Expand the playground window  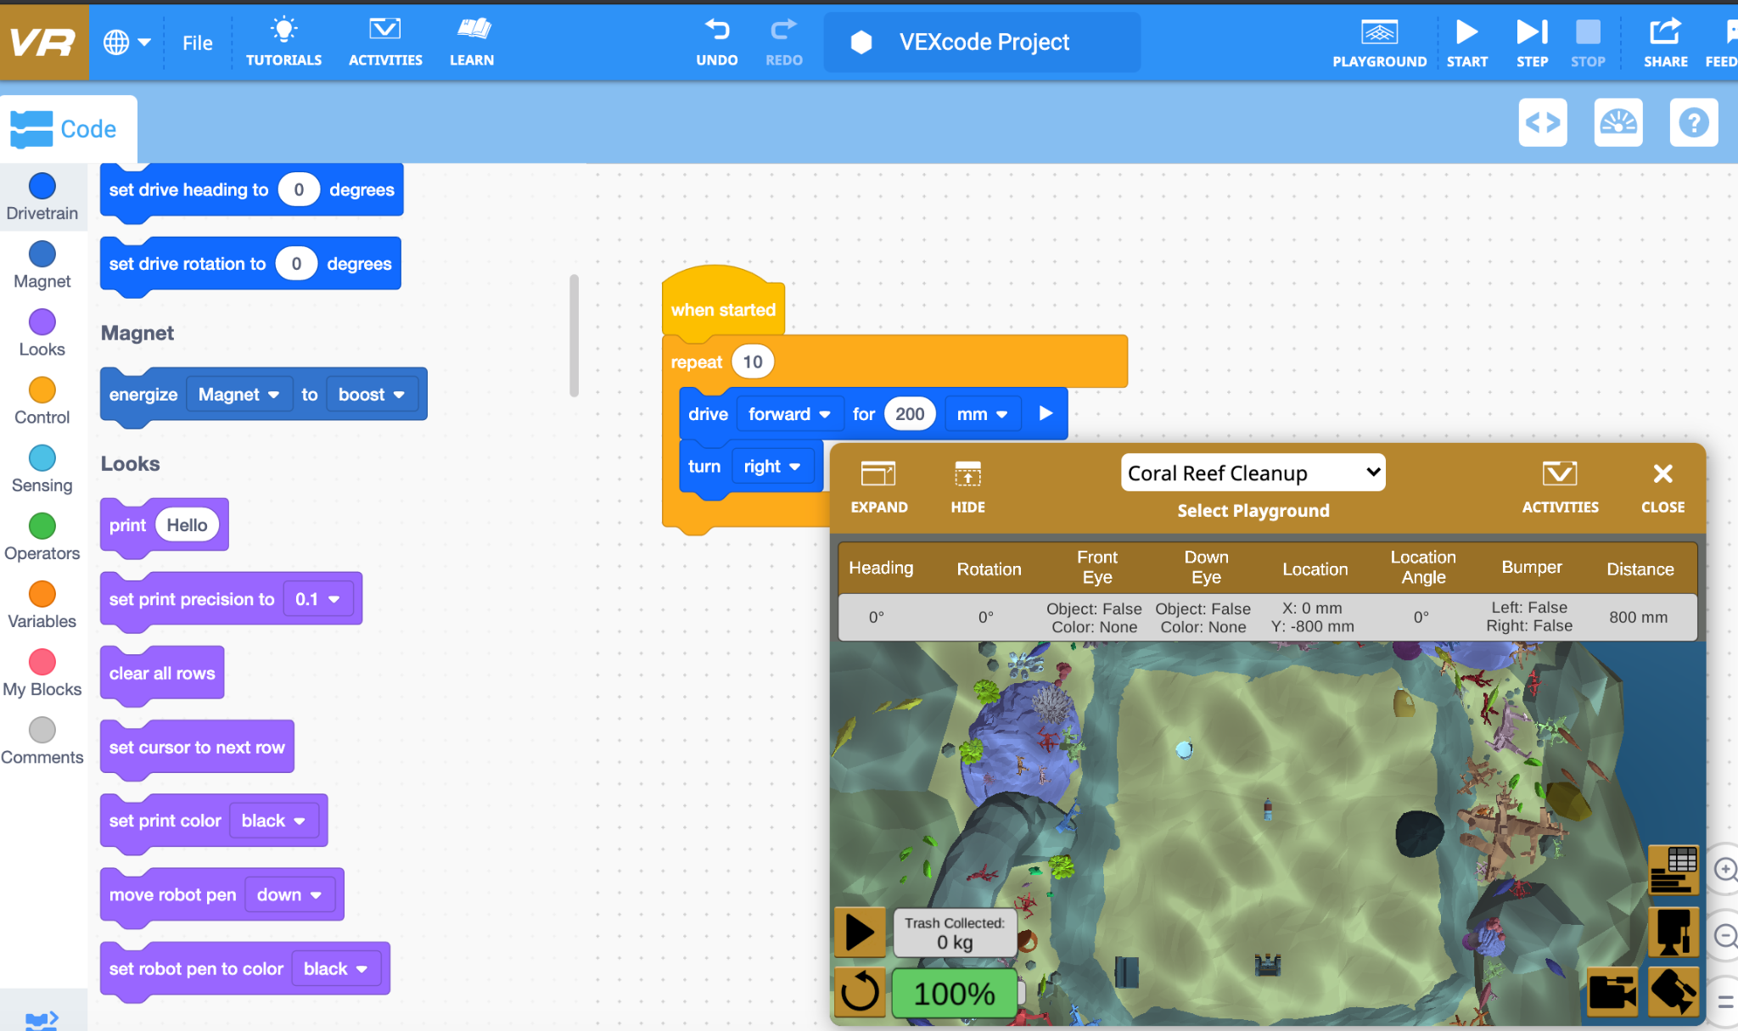pyautogui.click(x=879, y=485)
